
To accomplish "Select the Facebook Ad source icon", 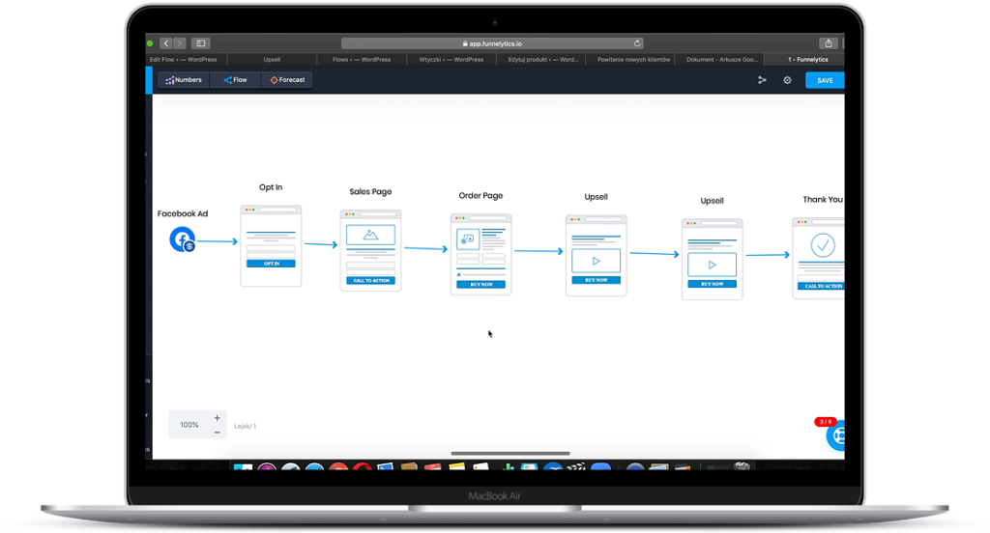I will tap(183, 239).
